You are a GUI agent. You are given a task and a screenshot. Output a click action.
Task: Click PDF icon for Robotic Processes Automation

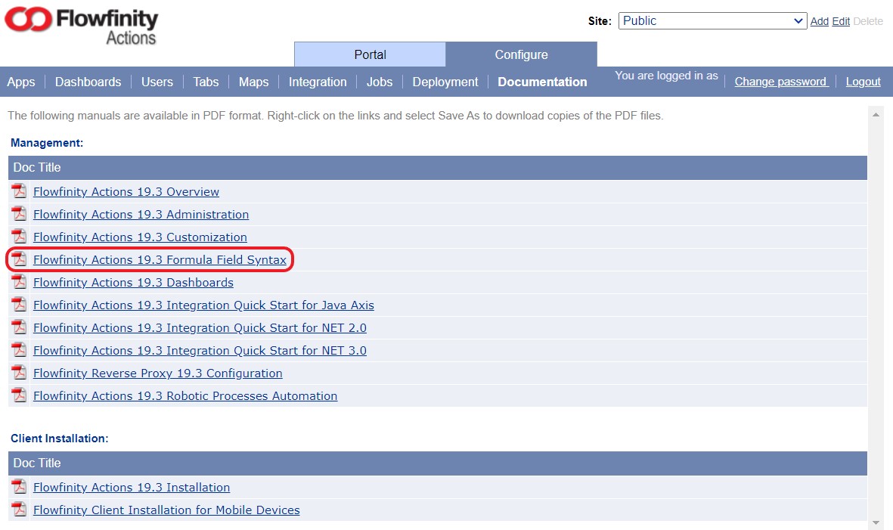coord(19,396)
